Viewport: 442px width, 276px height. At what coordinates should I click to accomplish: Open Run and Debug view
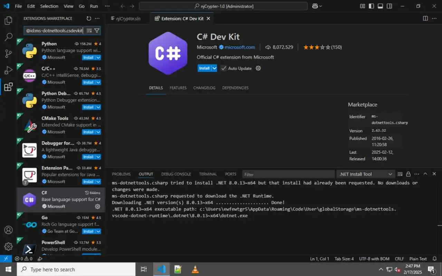(x=8, y=70)
